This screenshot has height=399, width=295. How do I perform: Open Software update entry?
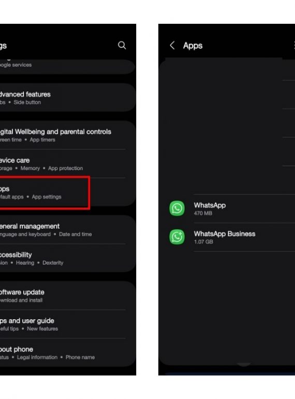pyautogui.click(x=67, y=296)
